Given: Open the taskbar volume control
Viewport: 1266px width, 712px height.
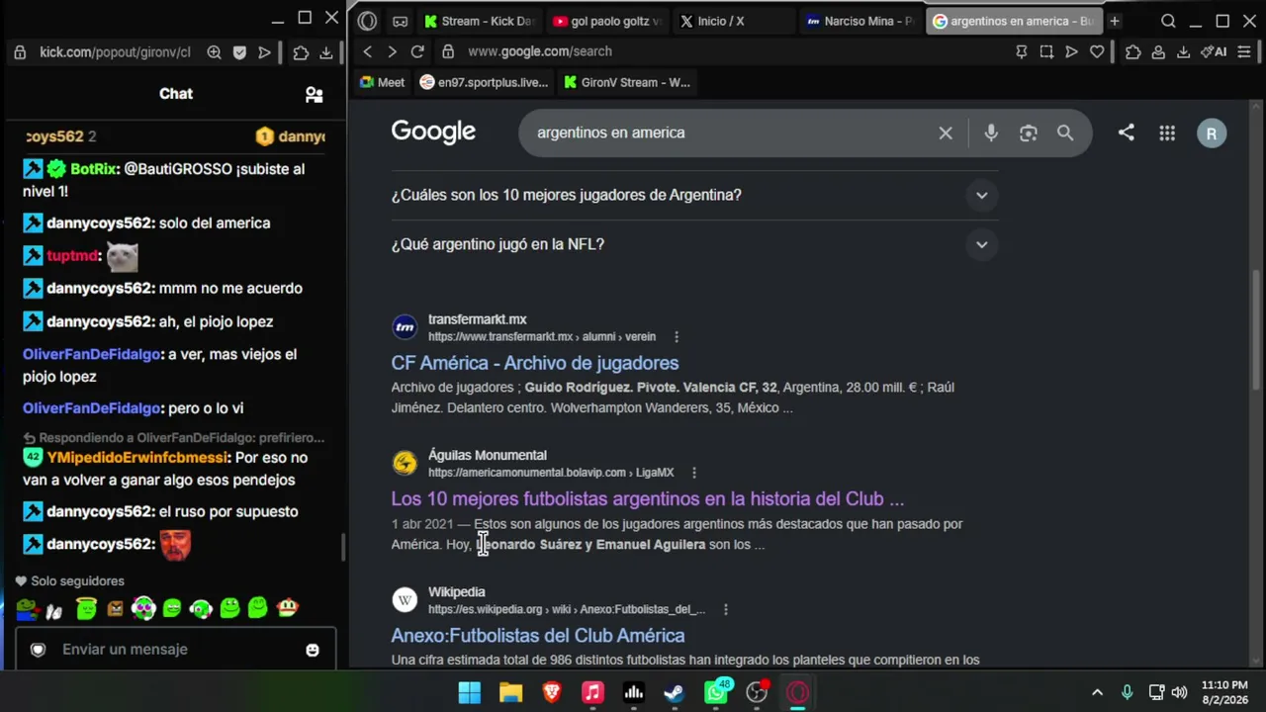Looking at the screenshot, I should 1179,692.
